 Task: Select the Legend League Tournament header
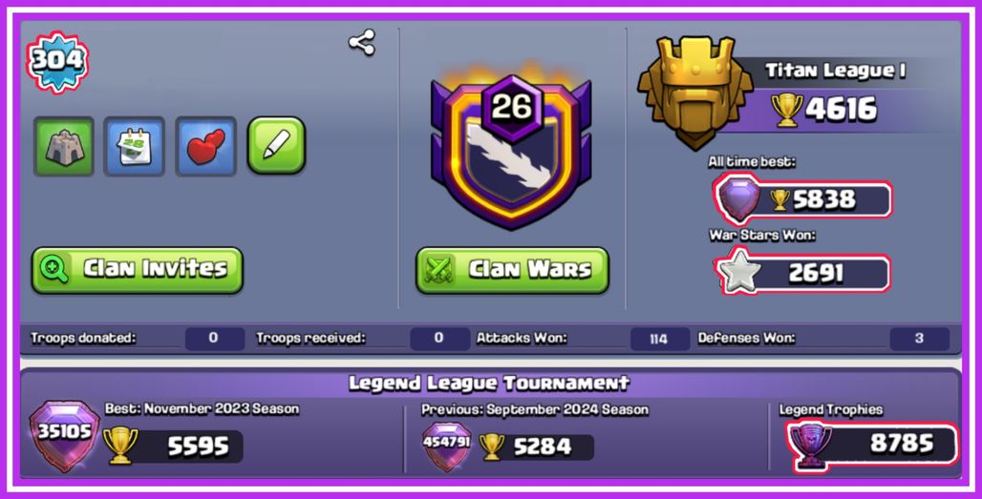point(489,383)
